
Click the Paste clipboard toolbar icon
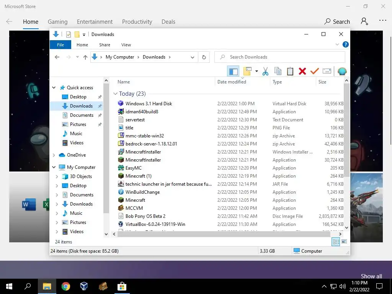click(x=290, y=71)
